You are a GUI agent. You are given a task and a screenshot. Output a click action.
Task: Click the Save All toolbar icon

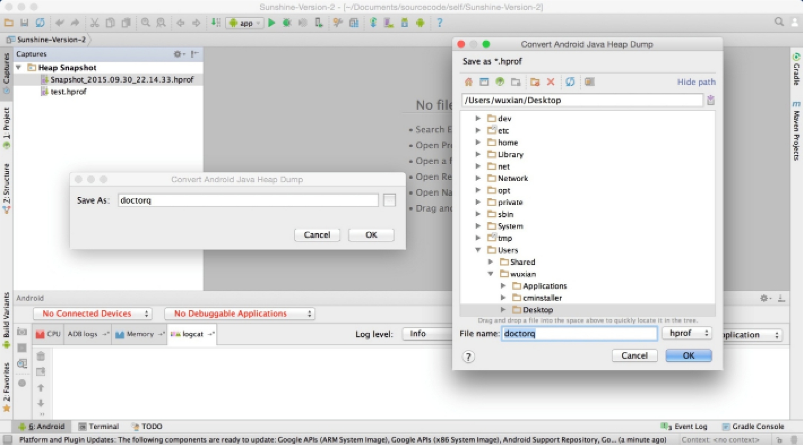(x=24, y=23)
